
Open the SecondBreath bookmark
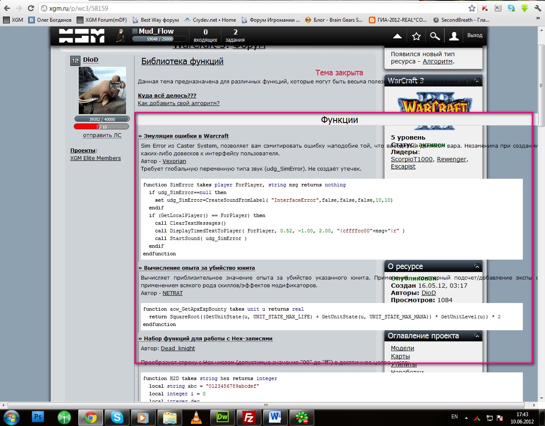click(x=461, y=20)
